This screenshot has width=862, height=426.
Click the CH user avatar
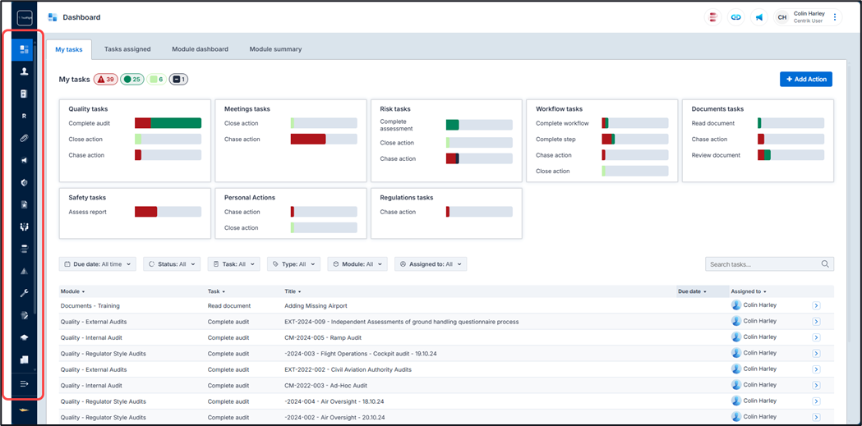pos(781,17)
